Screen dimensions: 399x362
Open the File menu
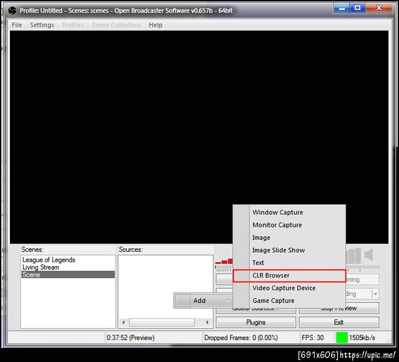coord(17,25)
